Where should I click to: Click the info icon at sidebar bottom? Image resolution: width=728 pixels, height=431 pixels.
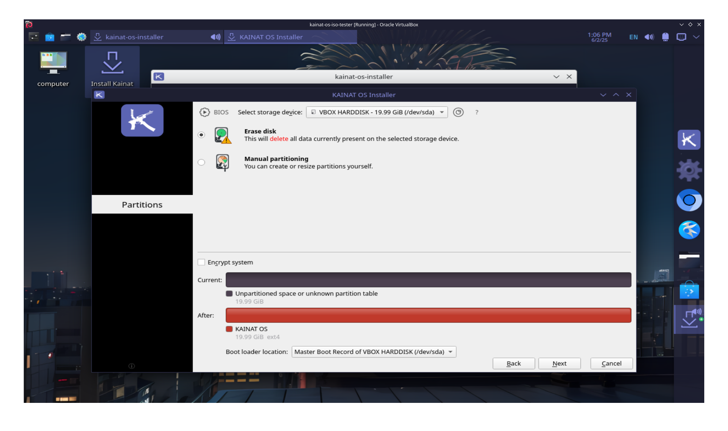click(x=132, y=366)
